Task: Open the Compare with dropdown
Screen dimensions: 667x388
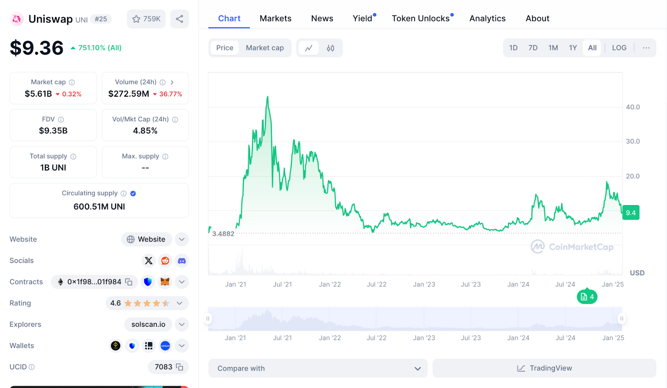Action: click(318, 368)
